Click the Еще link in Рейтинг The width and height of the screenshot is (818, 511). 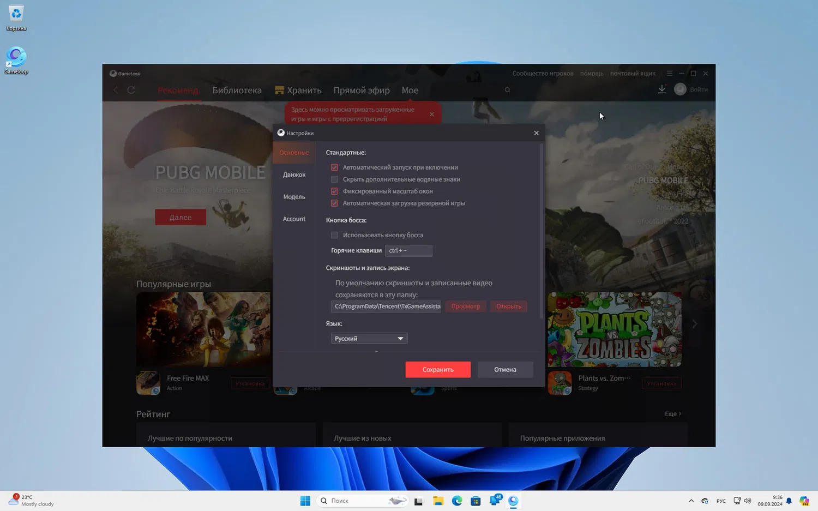[673, 414]
